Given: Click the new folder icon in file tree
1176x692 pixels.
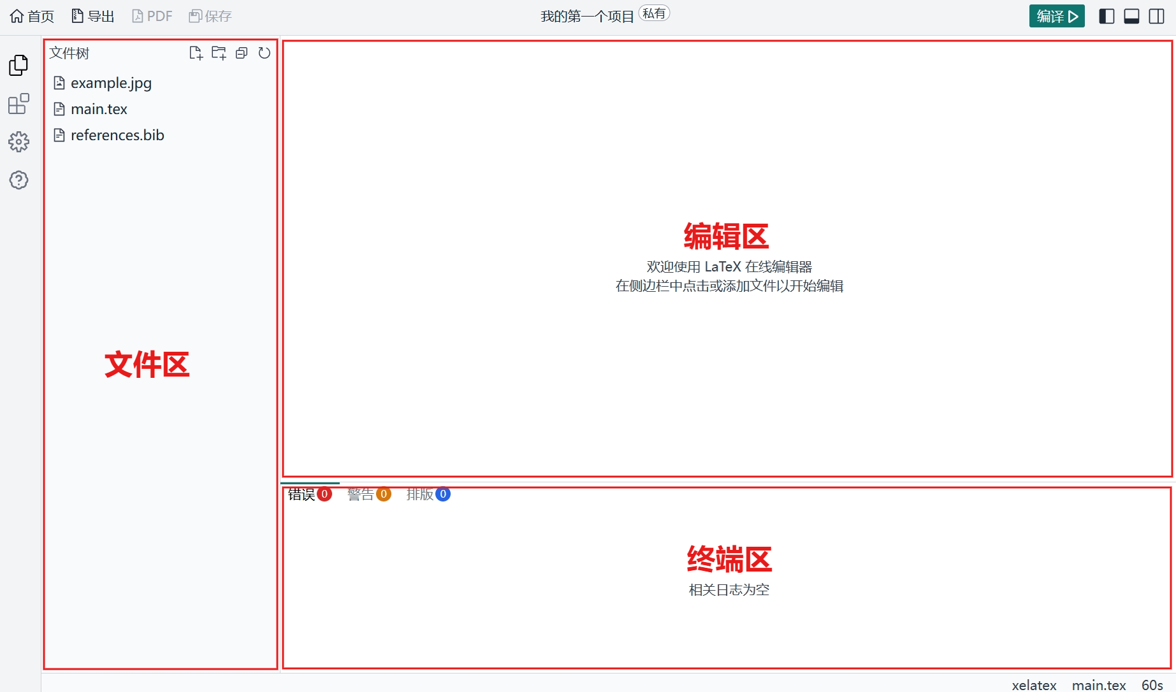Looking at the screenshot, I should coord(219,54).
